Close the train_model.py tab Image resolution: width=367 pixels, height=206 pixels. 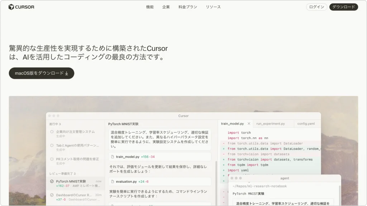click(x=249, y=124)
